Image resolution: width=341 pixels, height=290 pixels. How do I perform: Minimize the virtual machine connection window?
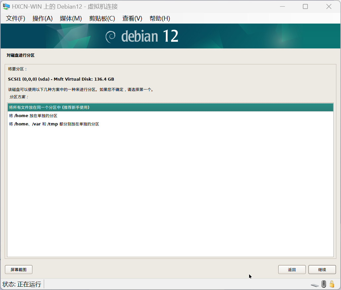tap(283, 7)
